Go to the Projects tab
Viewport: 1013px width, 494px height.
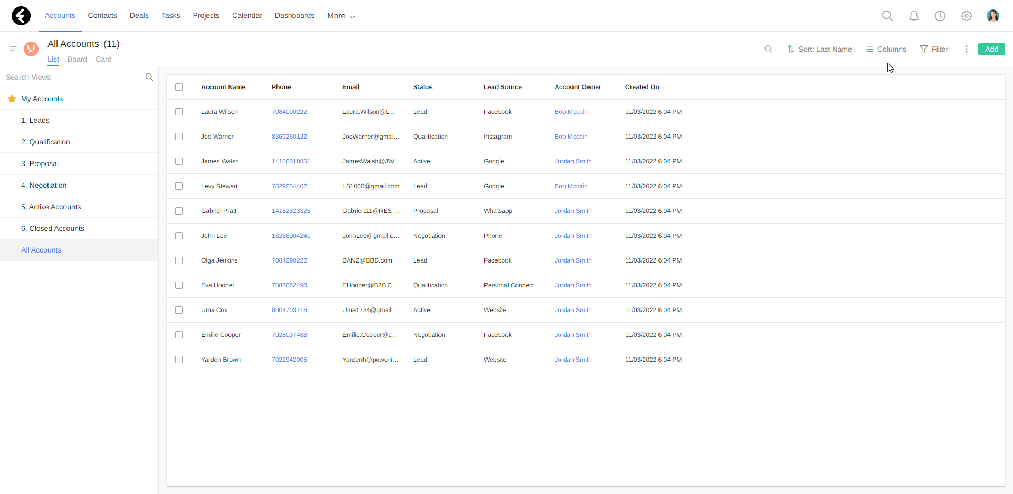(x=206, y=15)
